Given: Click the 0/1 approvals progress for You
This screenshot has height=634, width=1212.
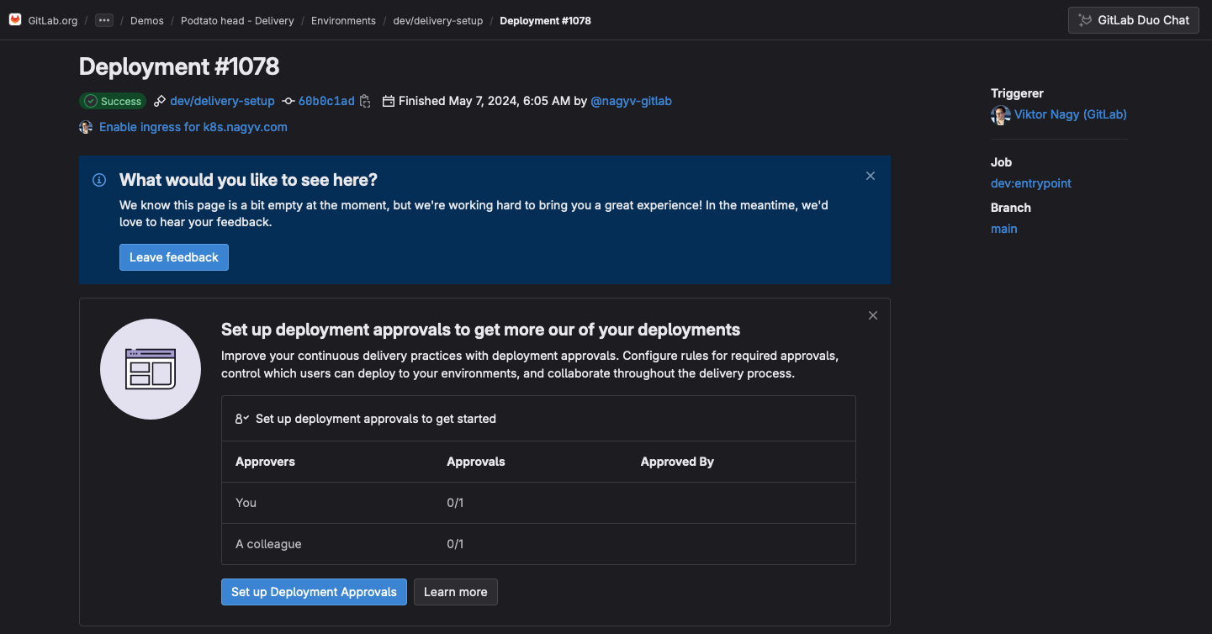Looking at the screenshot, I should pyautogui.click(x=455, y=502).
